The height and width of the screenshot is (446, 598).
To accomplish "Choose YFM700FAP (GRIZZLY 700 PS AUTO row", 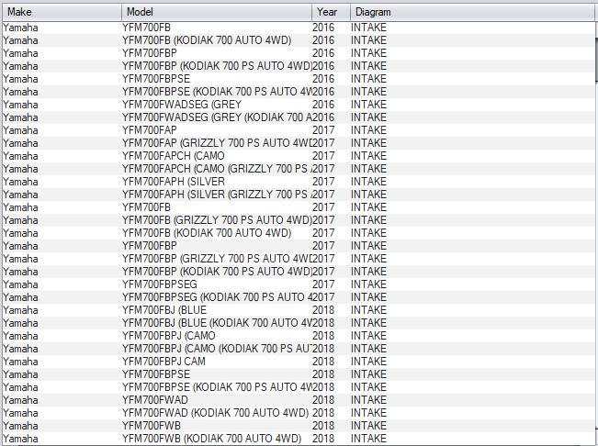I will 299,143.
